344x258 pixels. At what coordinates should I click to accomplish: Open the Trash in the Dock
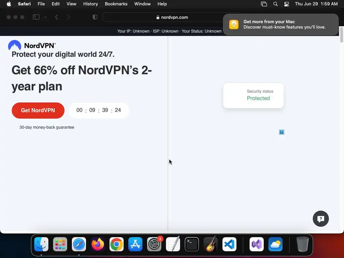pyautogui.click(x=303, y=244)
